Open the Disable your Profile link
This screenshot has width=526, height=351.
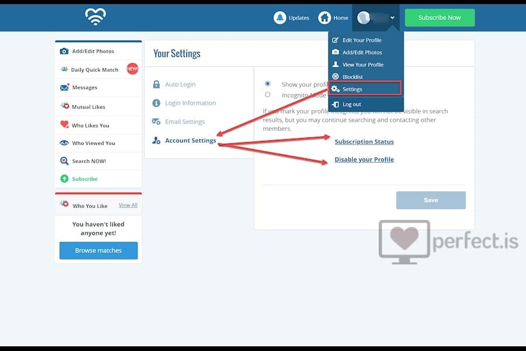tap(364, 159)
